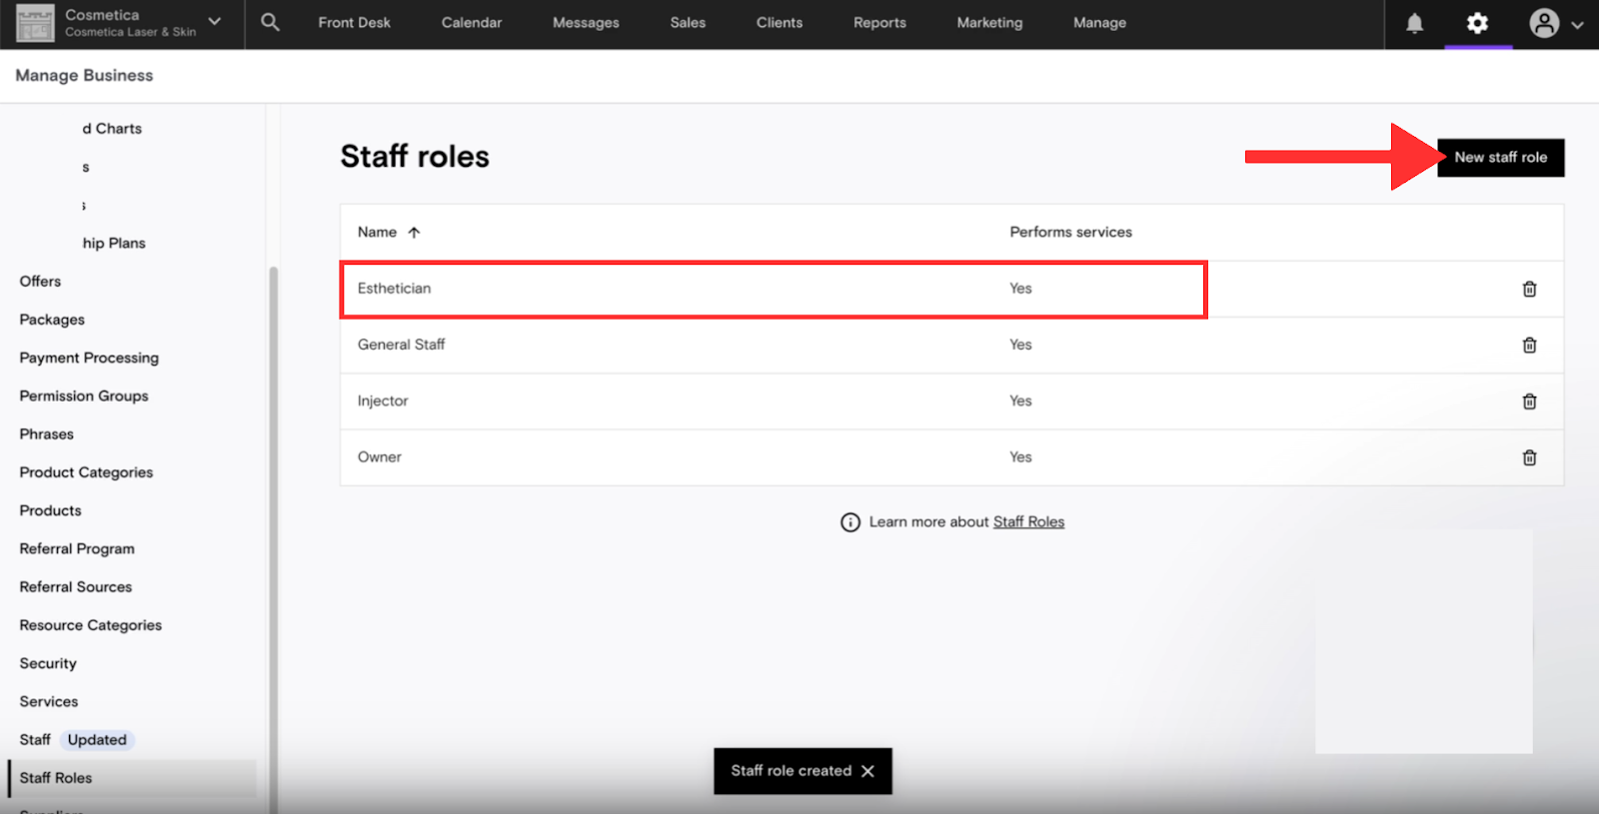Delete the Injector staff role

coord(1529,402)
